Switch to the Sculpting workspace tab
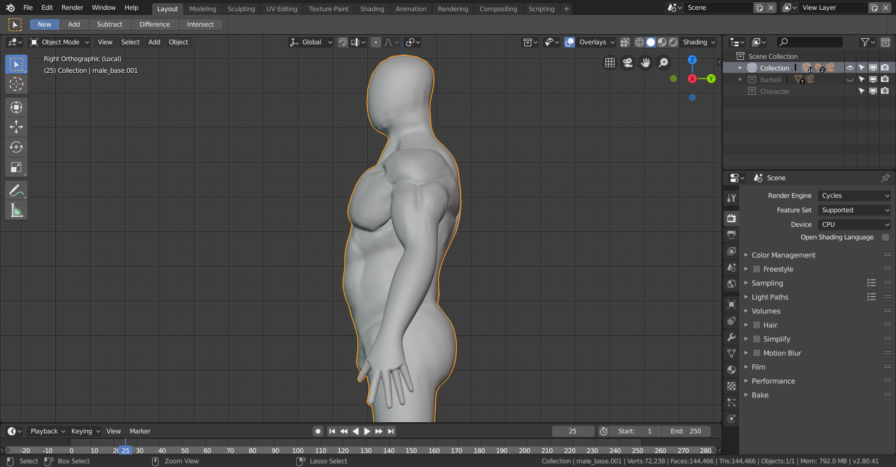The image size is (896, 467). point(241,9)
